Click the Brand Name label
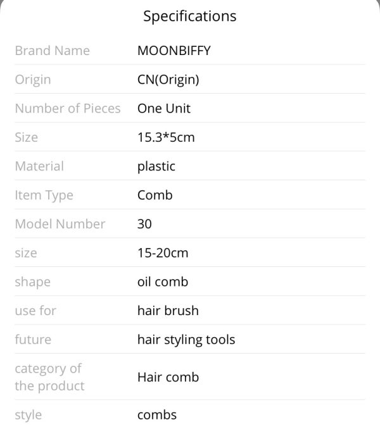Image resolution: width=380 pixels, height=427 pixels. point(53,51)
